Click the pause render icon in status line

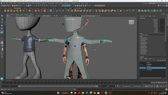pos(90,6)
